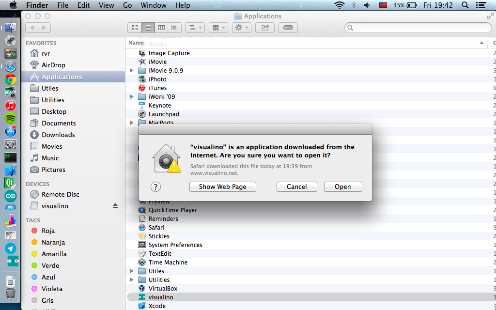Image resolution: width=496 pixels, height=310 pixels.
Task: Open Spotlight search magnifier in menu bar
Action: click(x=465, y=5)
